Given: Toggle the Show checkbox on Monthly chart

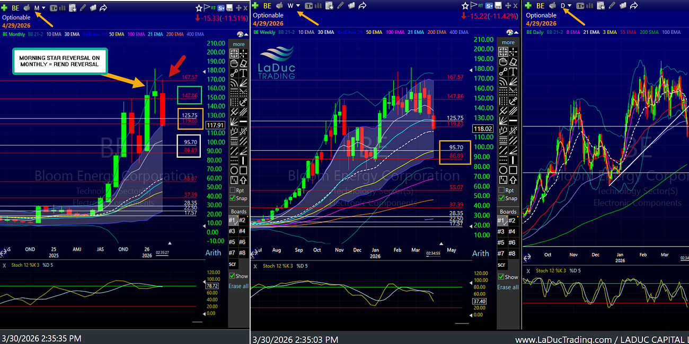Looking at the screenshot, I should (232, 276).
